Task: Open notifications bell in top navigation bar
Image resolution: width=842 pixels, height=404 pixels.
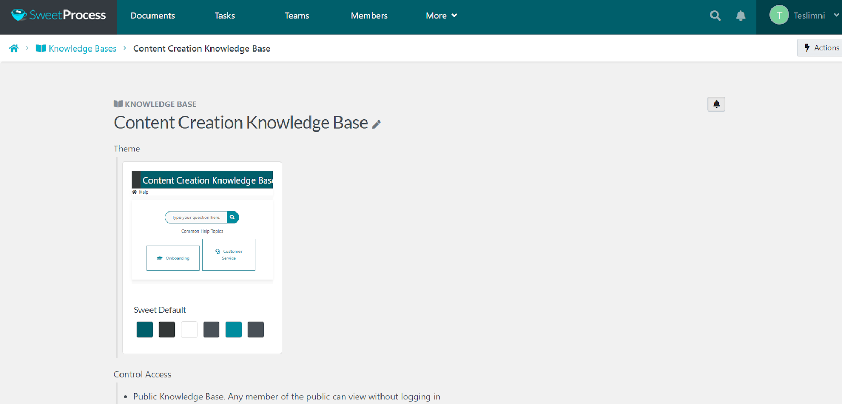Action: (740, 16)
